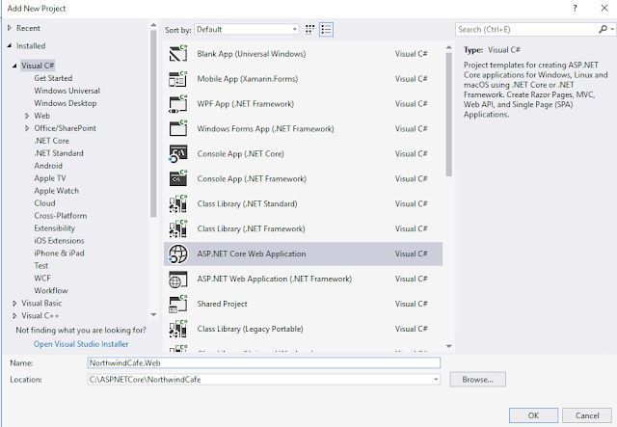Screen dimensions: 617x427
Task: Click template list scrollbar up arrow
Action: coord(449,47)
